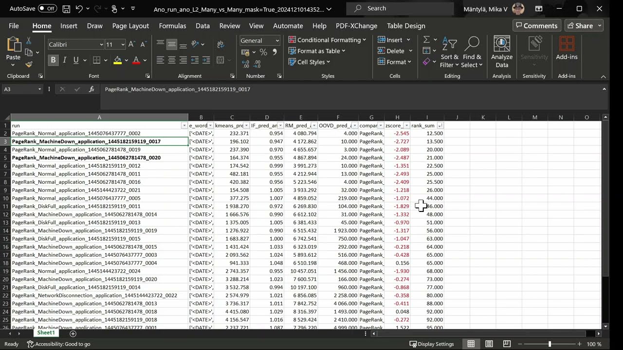Open the Comments pane
The height and width of the screenshot is (350, 623).
pos(536,26)
